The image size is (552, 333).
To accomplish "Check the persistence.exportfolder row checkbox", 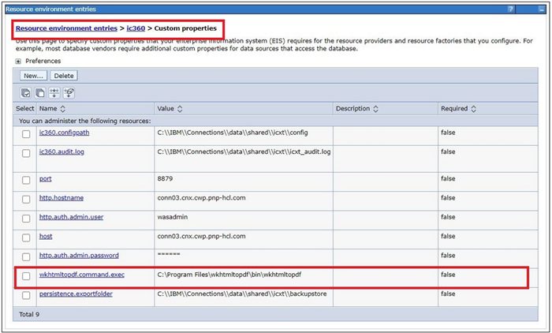I will pos(26,295).
